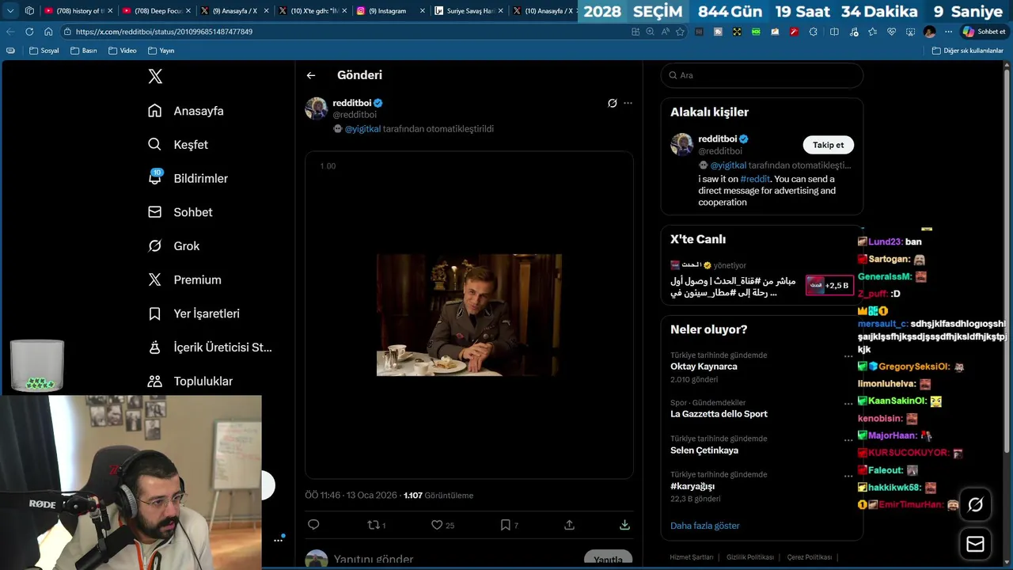Open Yer İşaretleri bookmarks
Image resolution: width=1013 pixels, height=570 pixels.
pos(194,313)
